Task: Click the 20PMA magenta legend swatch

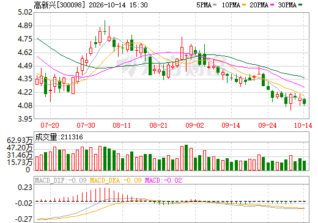Action: pos(272,5)
